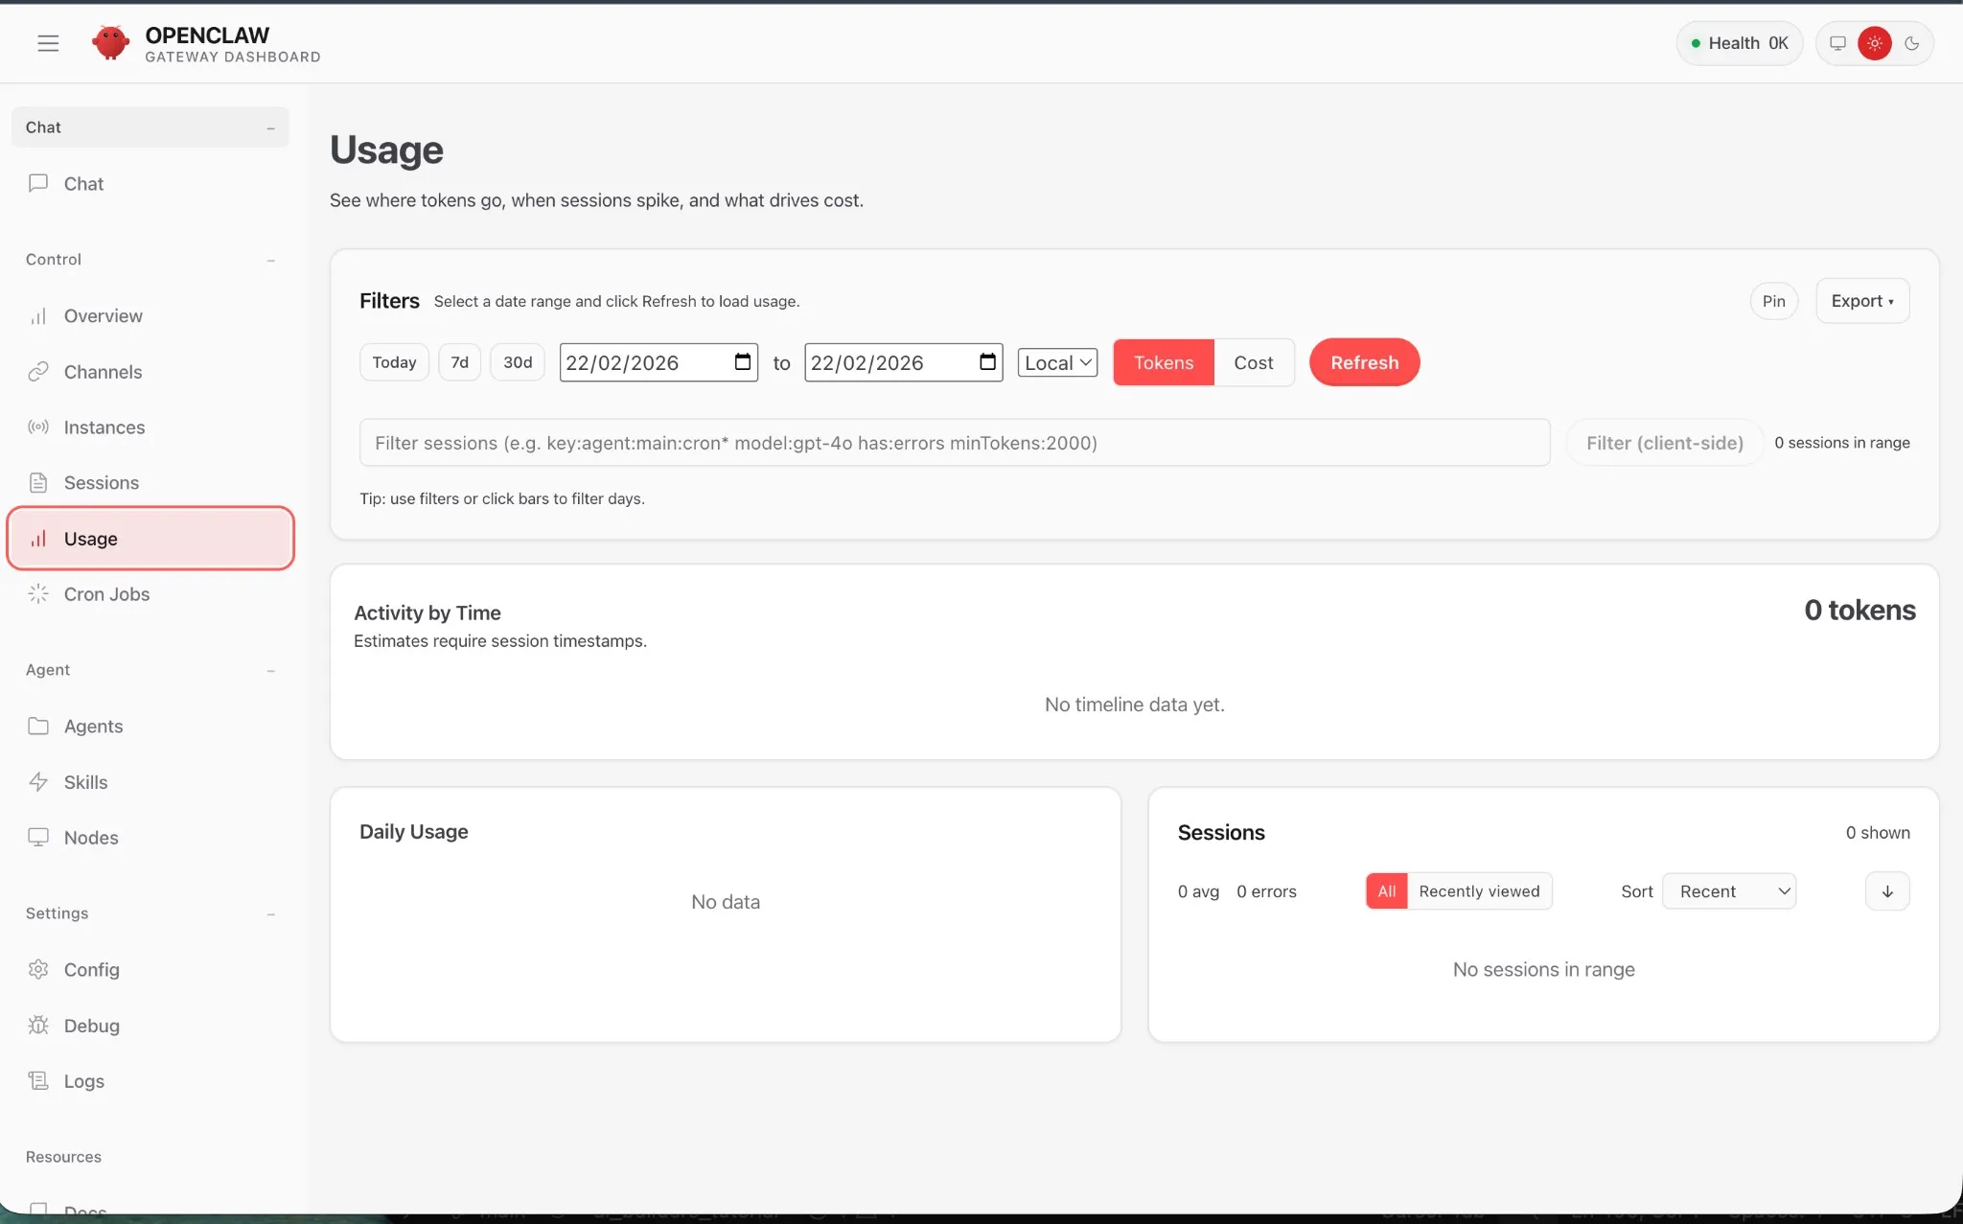Collapse the Agent sidebar section
The width and height of the screenshot is (1963, 1224).
click(x=150, y=670)
